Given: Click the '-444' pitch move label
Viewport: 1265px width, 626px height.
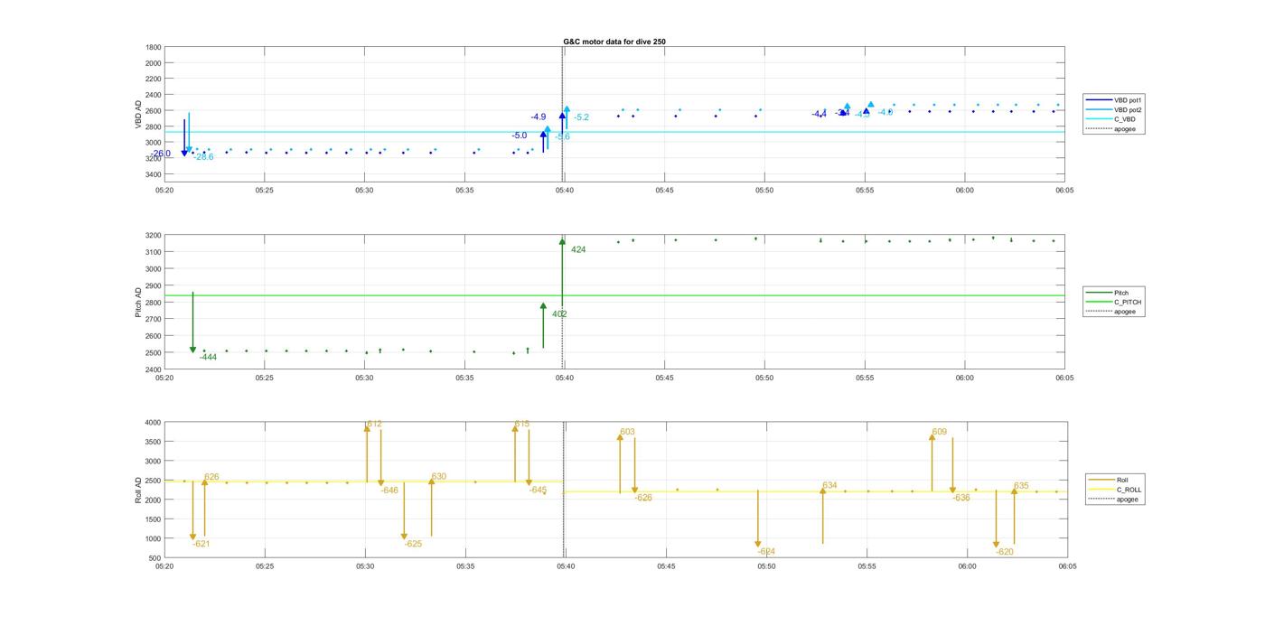Looking at the screenshot, I should pyautogui.click(x=208, y=357).
